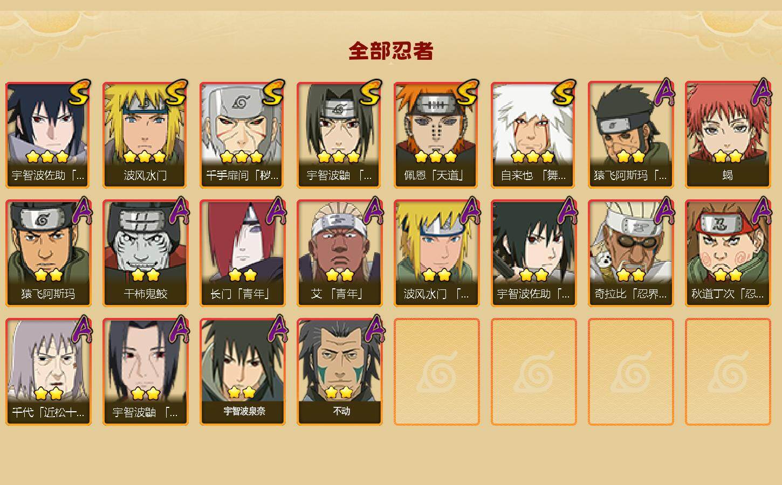The image size is (782, 485).
Task: Pick the 长门「青年」 ninja portrait
Action: click(x=242, y=253)
